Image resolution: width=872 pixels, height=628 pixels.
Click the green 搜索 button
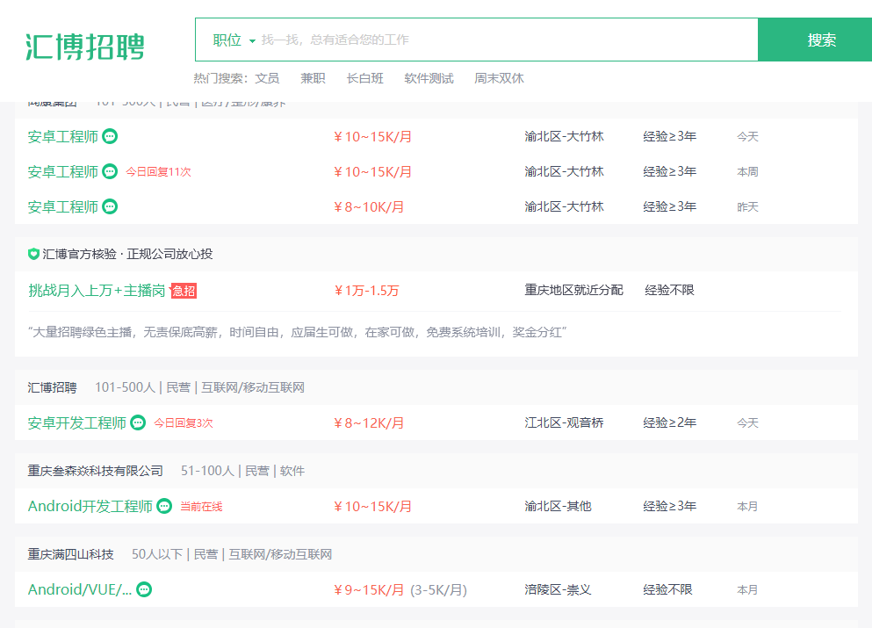[815, 40]
